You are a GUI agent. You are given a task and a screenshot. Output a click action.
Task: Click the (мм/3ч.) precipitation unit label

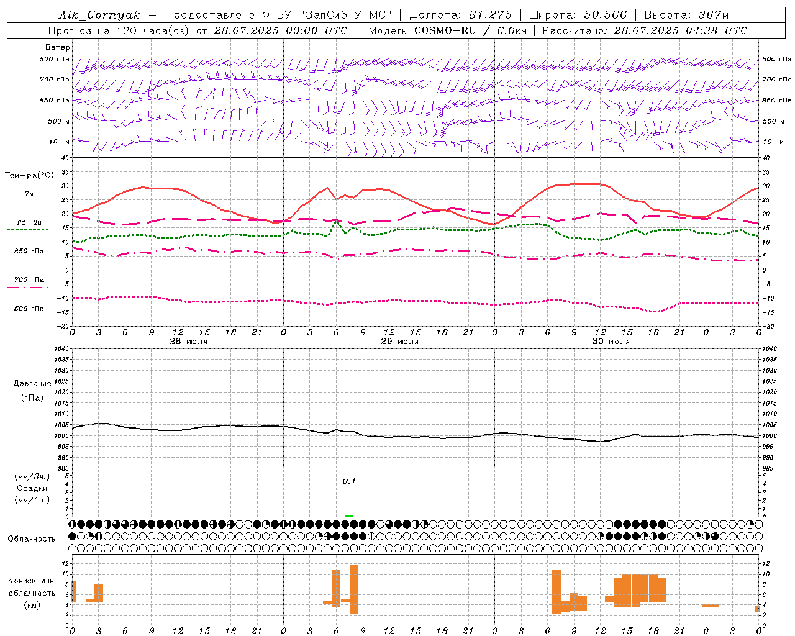pyautogui.click(x=32, y=476)
